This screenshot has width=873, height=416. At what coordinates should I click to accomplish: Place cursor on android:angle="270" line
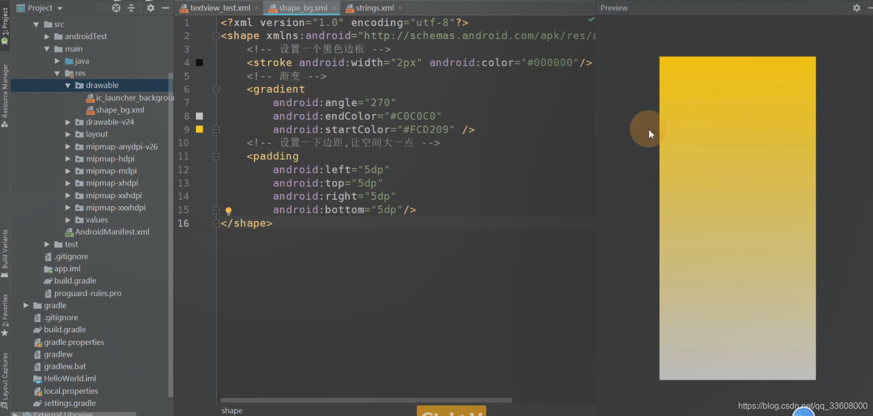point(334,103)
